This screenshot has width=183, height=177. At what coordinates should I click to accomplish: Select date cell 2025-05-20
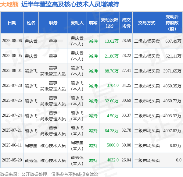tap(12, 160)
